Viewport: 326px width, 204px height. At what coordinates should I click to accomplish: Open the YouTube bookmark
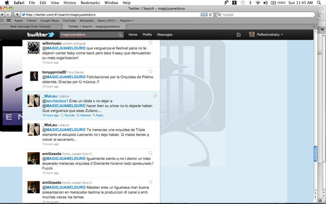point(69,20)
